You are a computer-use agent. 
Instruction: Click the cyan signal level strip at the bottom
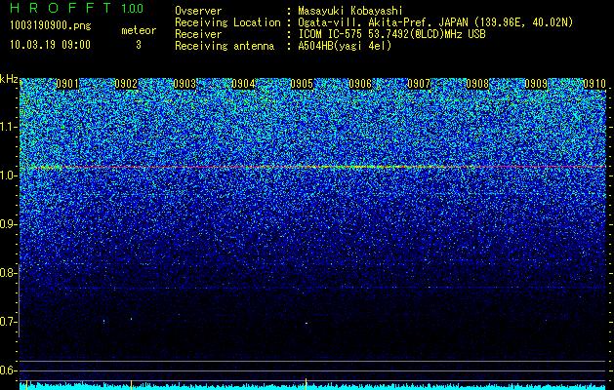pyautogui.click(x=313, y=387)
